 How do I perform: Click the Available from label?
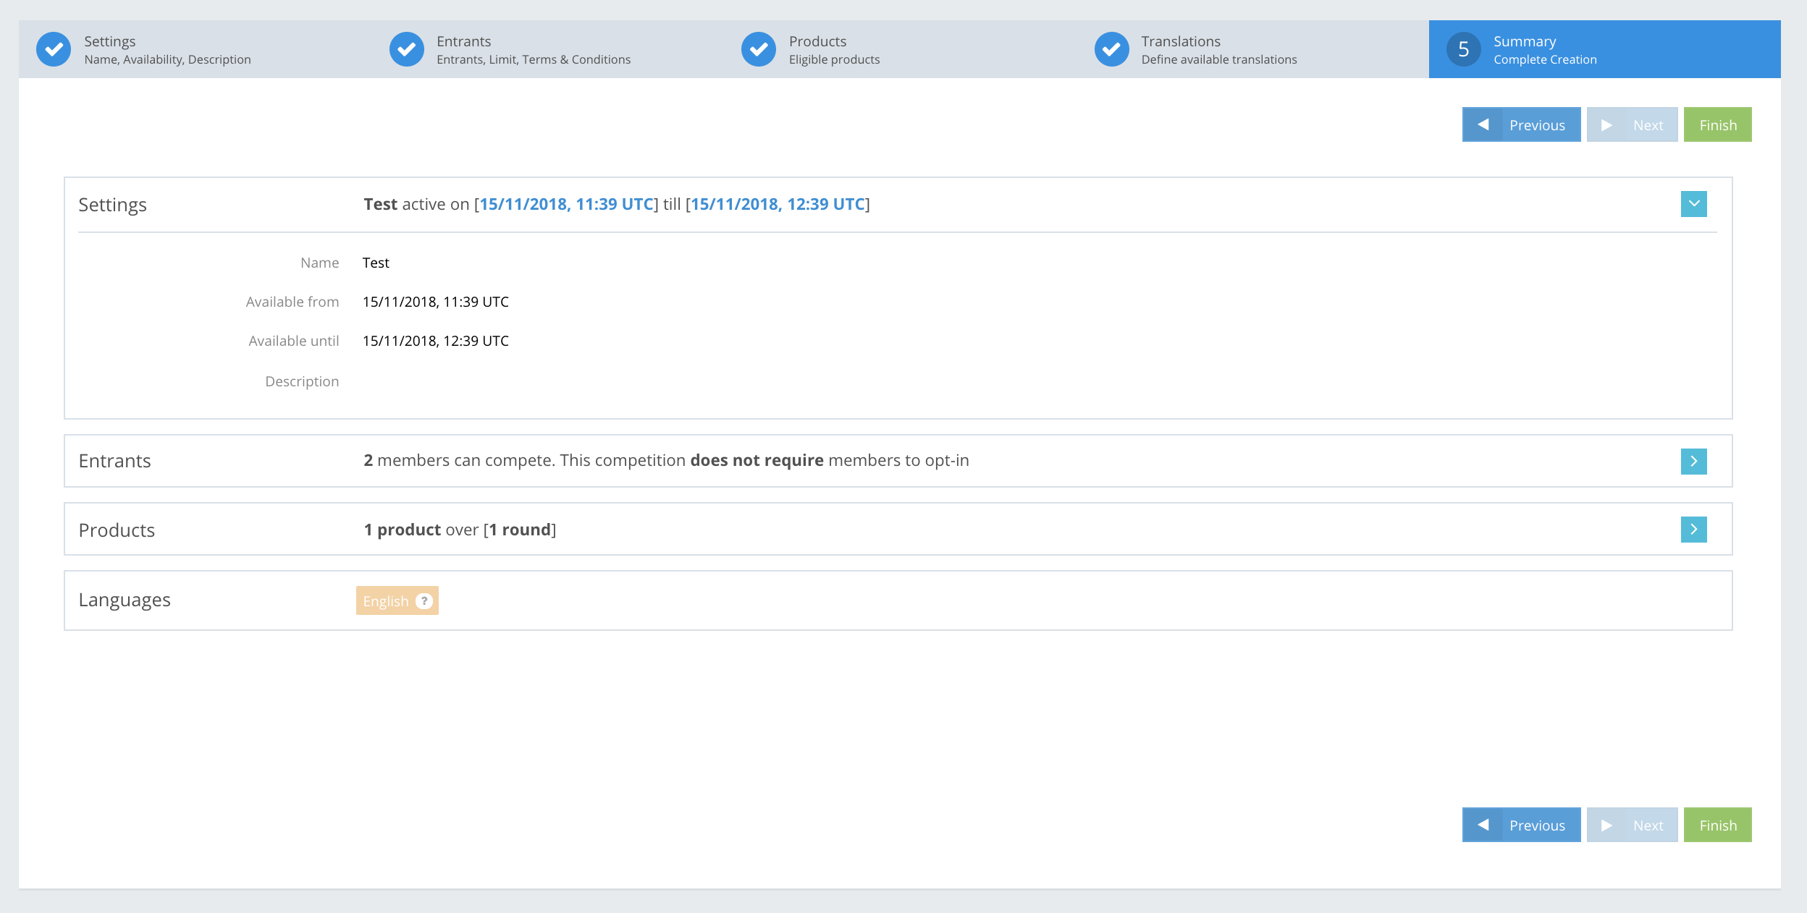[292, 302]
